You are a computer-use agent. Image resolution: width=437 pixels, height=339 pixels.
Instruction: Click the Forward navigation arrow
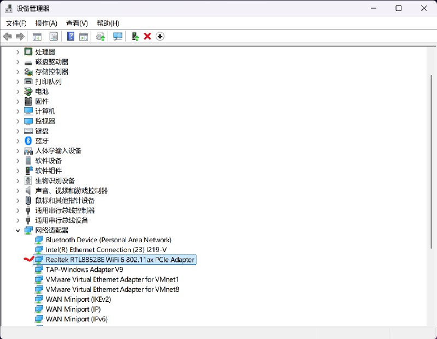pyautogui.click(x=20, y=37)
